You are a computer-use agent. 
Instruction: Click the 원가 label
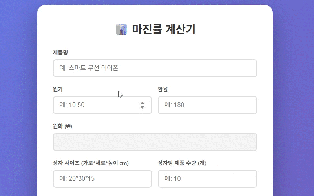tap(58, 89)
